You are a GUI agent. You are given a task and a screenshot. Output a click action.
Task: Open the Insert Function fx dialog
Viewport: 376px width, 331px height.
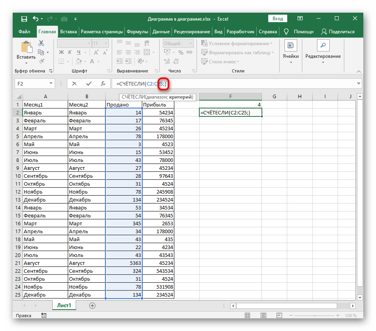(x=103, y=84)
